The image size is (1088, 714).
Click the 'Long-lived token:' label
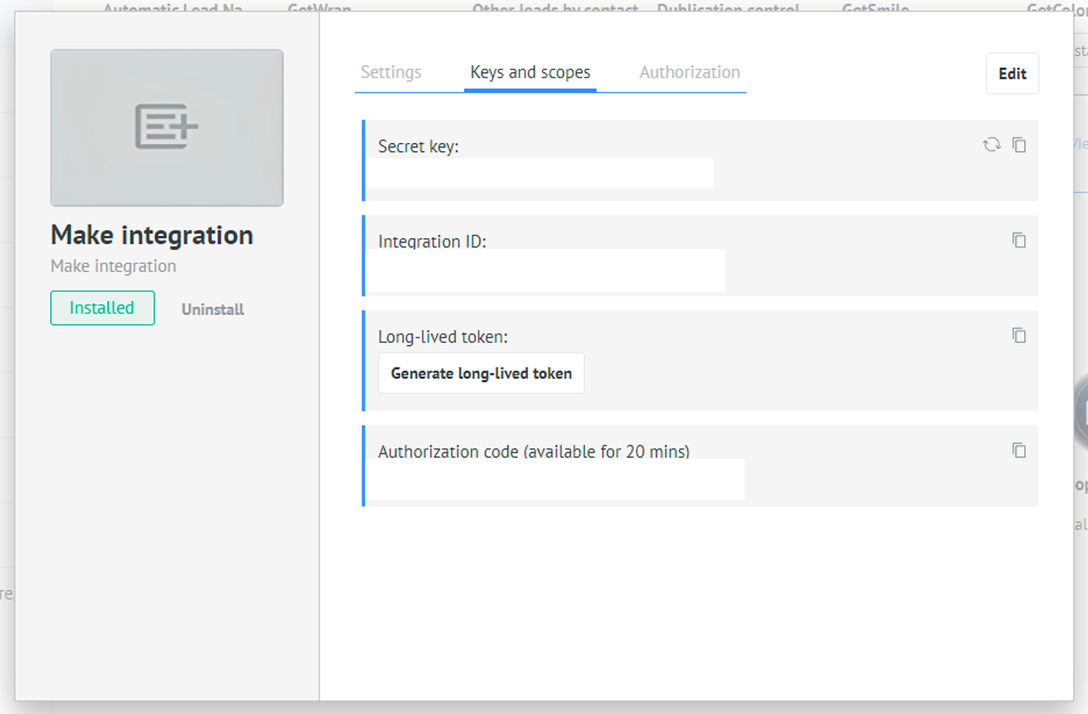[443, 336]
